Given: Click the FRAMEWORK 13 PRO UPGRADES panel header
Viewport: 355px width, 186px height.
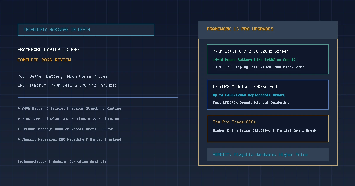Looking at the screenshot, I should coord(268,30).
